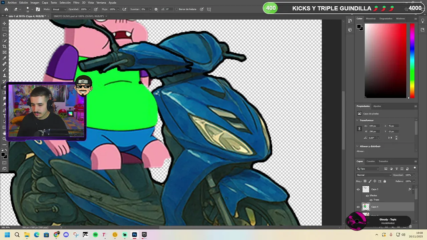Collapse Alinear y distribuir section
The width and height of the screenshot is (427, 240).
(x=357, y=146)
